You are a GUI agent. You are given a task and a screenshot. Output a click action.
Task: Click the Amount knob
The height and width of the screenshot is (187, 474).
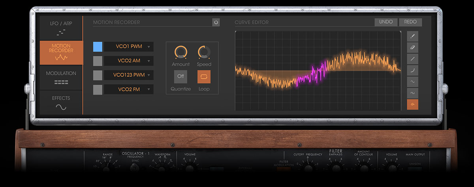tap(181, 52)
